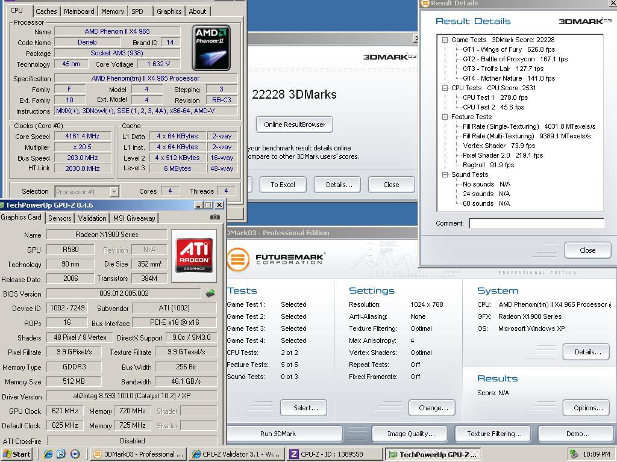Close the 3DMark score dialog via Close button
617x462 pixels.
click(x=391, y=185)
